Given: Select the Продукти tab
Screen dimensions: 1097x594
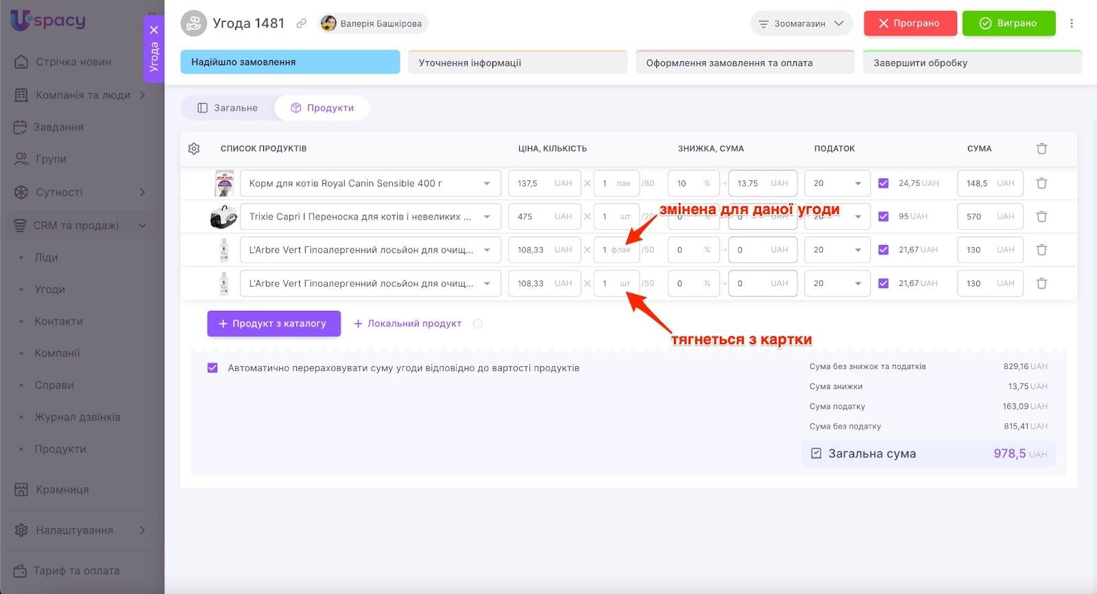Looking at the screenshot, I should tap(322, 108).
